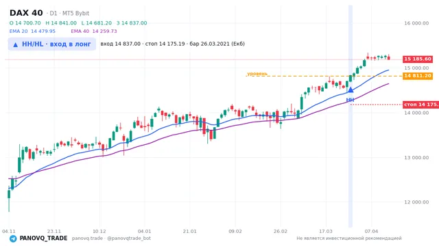Click the 14 000.00 price axis label
The image size is (439, 246).
416,113
